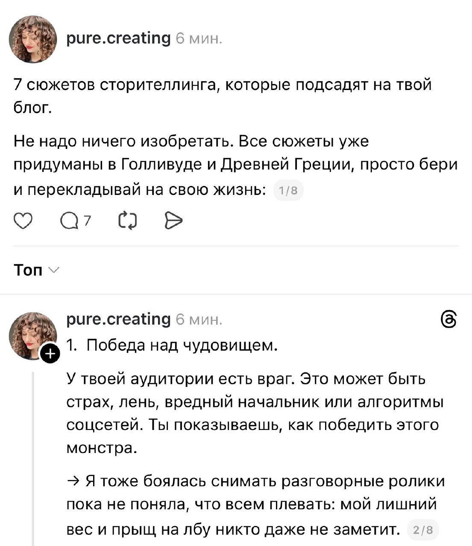Open pure.creating username on the main post

click(x=118, y=38)
